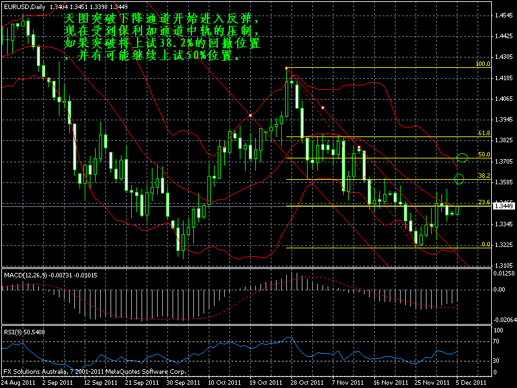Select the Fibonacci 23.6 level label
517x388 pixels.
[484, 202]
